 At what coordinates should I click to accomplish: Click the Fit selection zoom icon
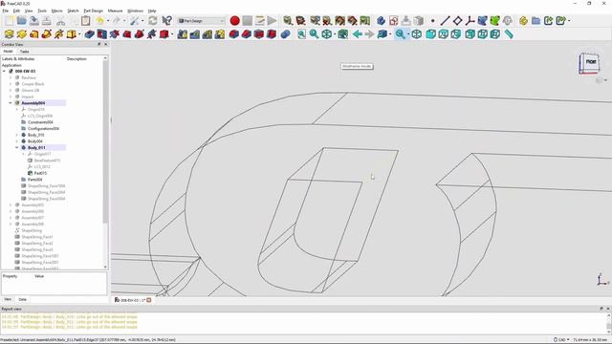click(315, 34)
